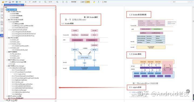Click the outline panel scroll-down arrow
194x102 pixels.
pos(55,101)
